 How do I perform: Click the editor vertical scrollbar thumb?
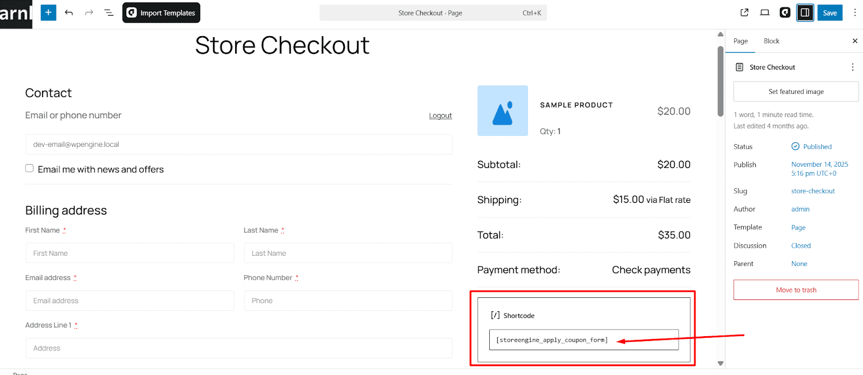point(720,81)
